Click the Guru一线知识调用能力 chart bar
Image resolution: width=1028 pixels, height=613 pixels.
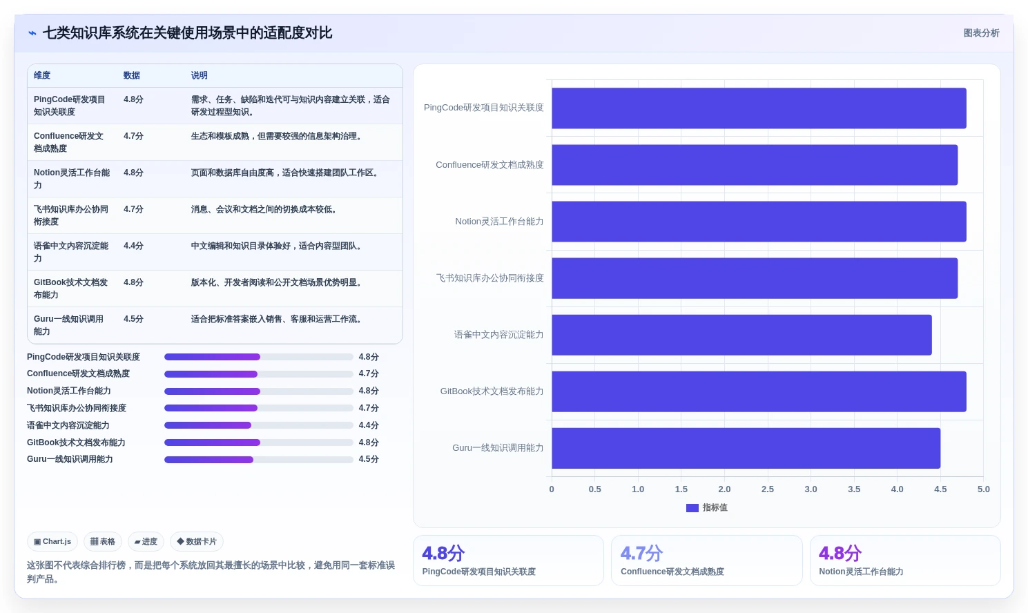coord(746,448)
